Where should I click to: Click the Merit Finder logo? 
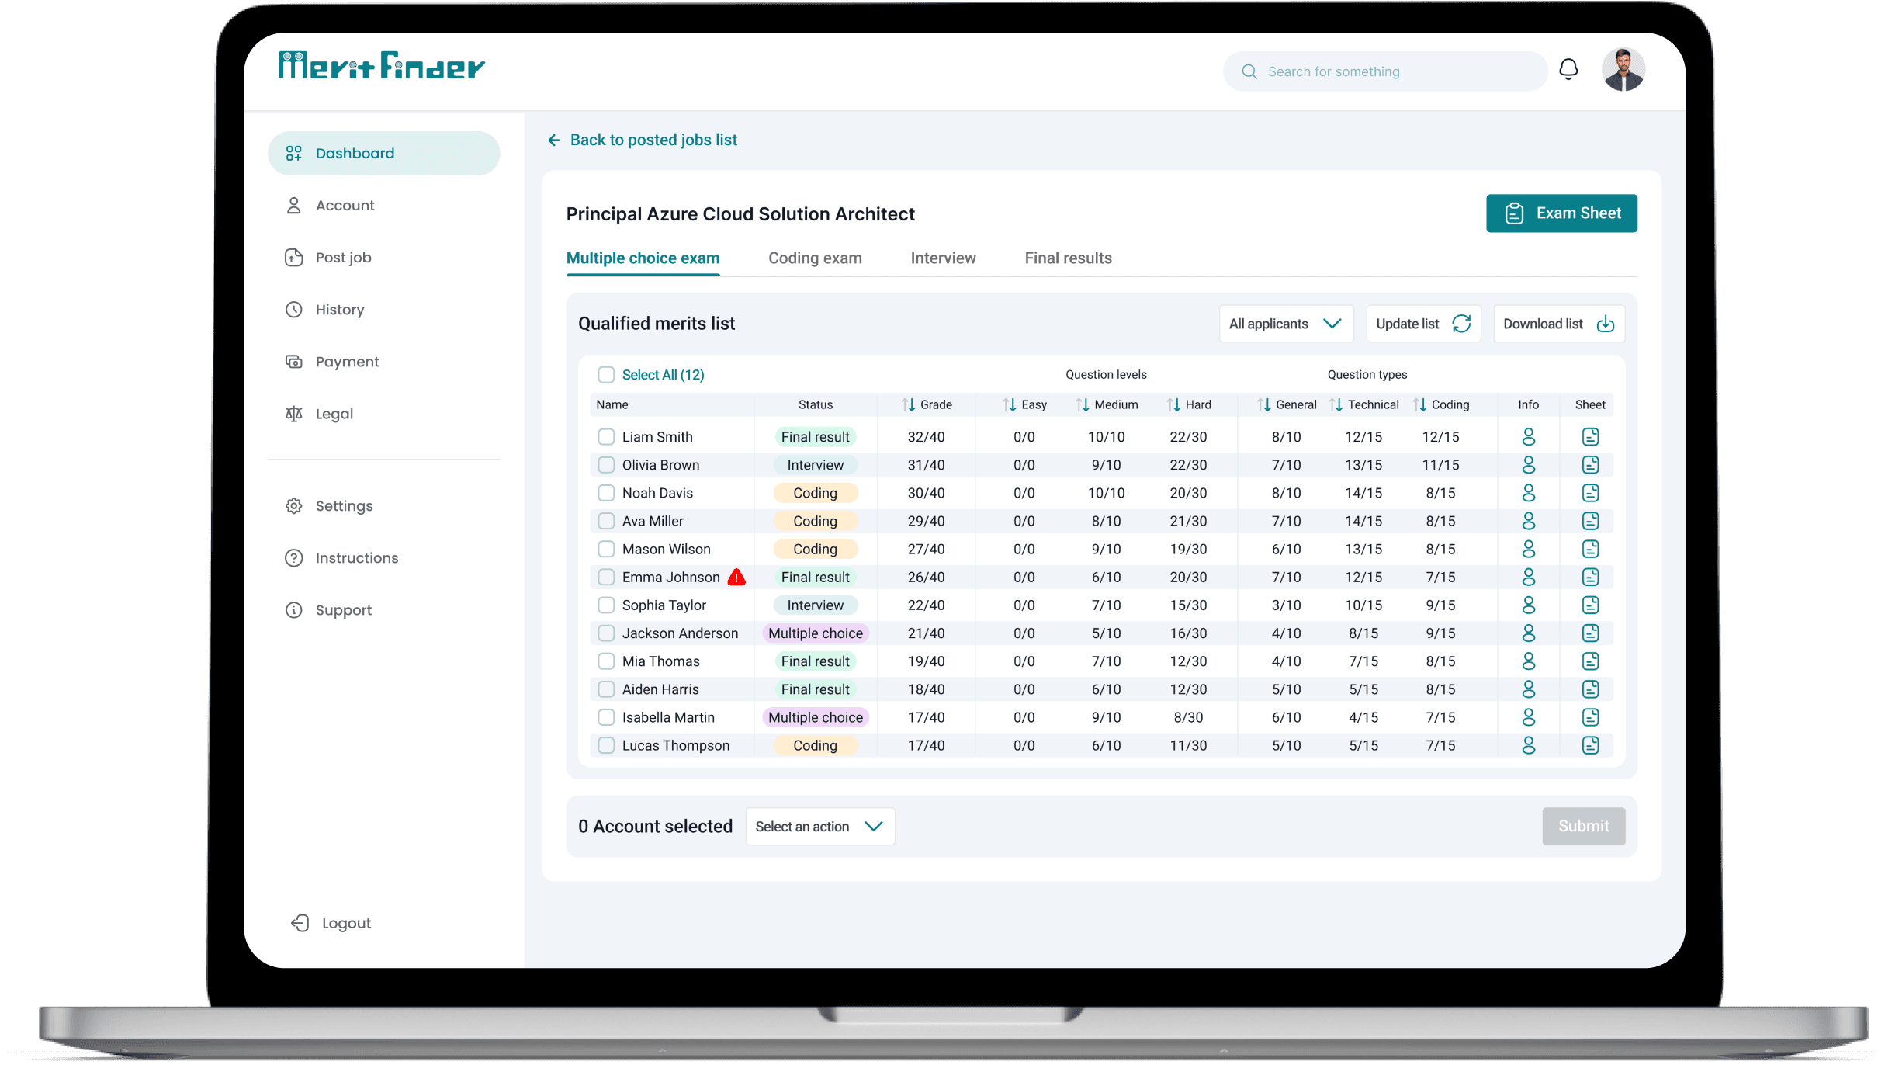pyautogui.click(x=382, y=66)
